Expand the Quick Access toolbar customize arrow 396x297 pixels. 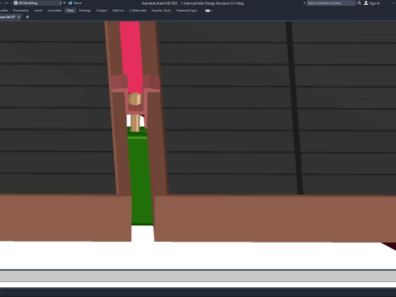[64, 3]
